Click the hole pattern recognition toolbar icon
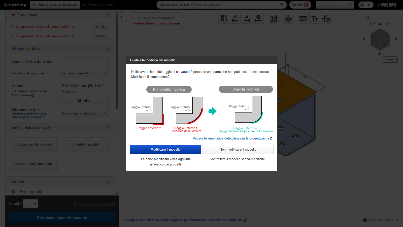Screen dimensions: 403x227 pyautogui.click(x=273, y=18)
